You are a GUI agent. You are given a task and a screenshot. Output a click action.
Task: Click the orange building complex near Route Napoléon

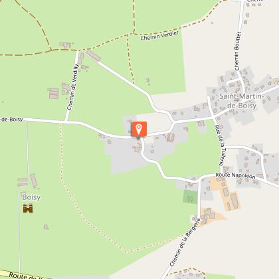pos(227,194)
